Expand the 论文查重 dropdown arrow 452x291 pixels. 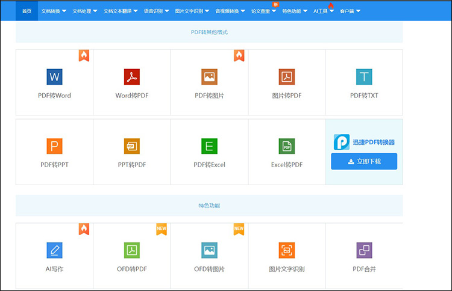click(x=274, y=11)
